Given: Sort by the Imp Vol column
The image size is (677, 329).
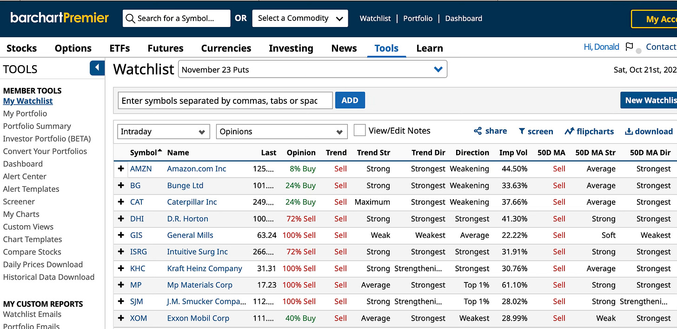Looking at the screenshot, I should click(x=513, y=153).
